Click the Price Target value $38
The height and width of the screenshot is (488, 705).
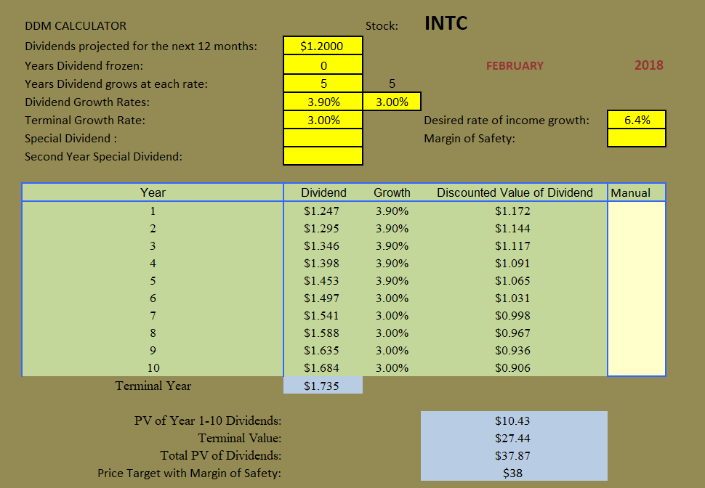point(512,473)
